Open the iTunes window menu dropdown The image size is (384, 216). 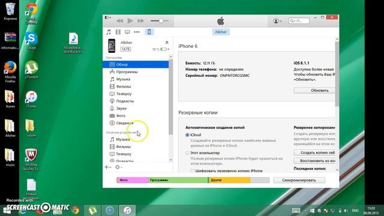[x=108, y=17]
